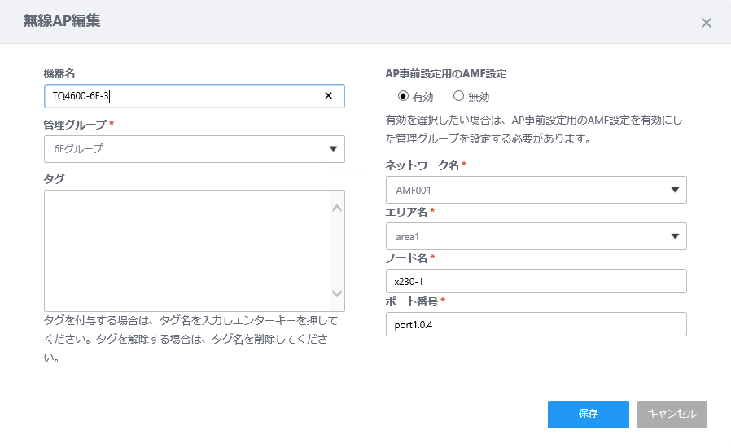Click the ネットワーク名 dropdown arrow

coord(675,190)
